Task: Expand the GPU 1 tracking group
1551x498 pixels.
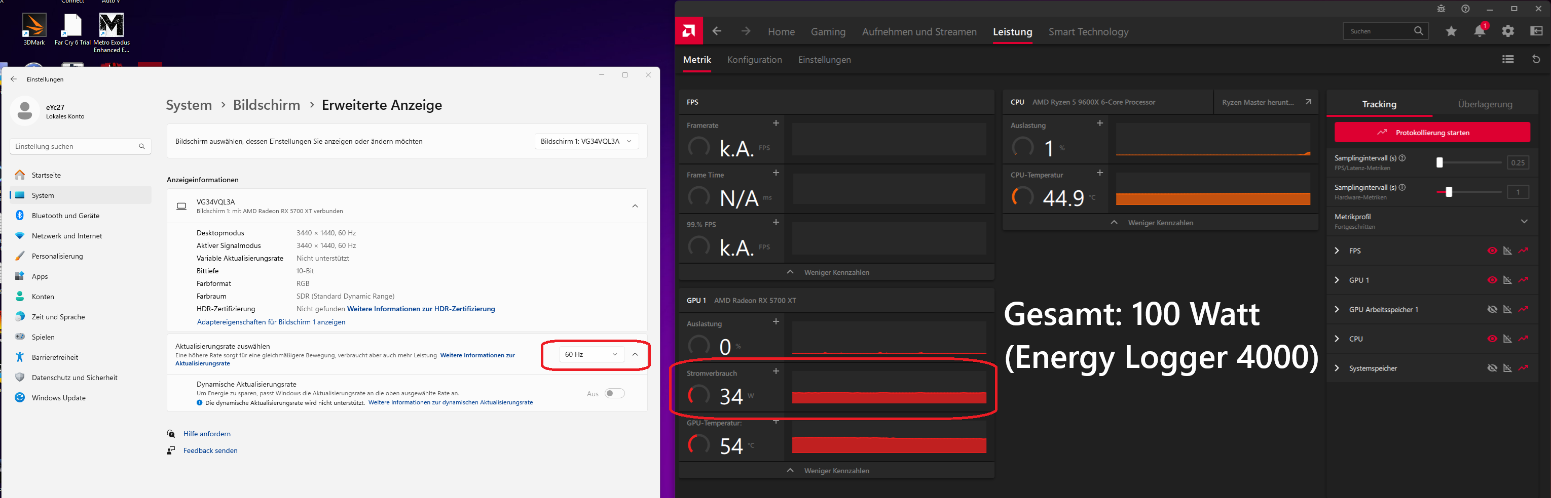Action: pyautogui.click(x=1337, y=280)
